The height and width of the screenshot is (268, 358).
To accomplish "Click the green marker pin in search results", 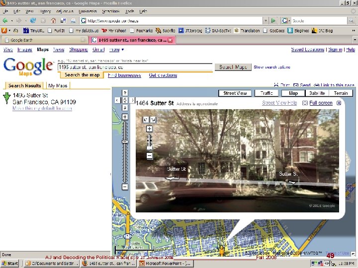I will point(6,98).
